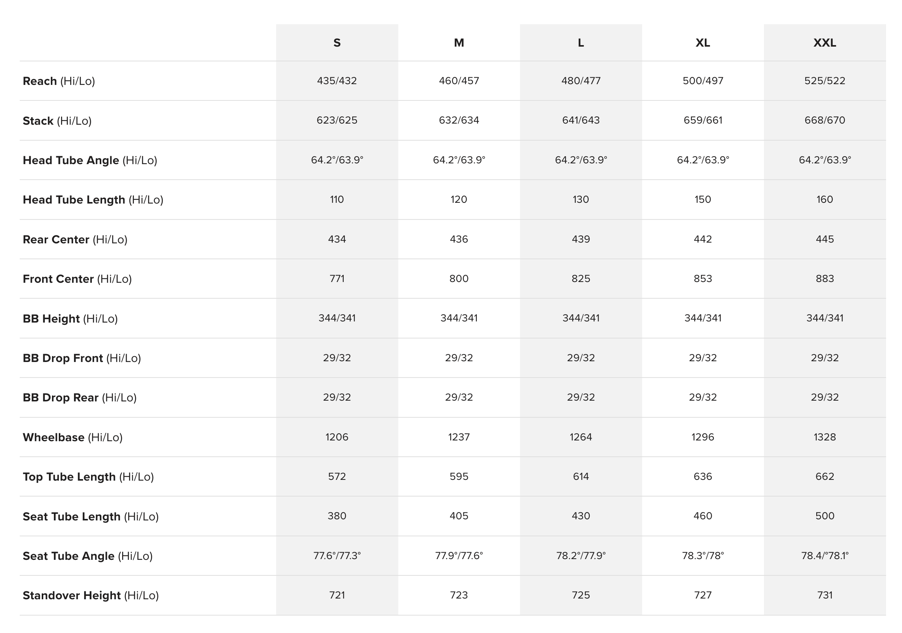Click the L size column header
Screen dimensions: 902x633
pos(581,42)
